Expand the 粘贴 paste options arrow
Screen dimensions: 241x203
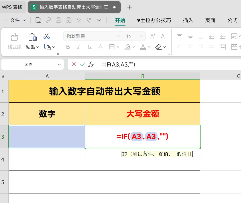(37, 47)
